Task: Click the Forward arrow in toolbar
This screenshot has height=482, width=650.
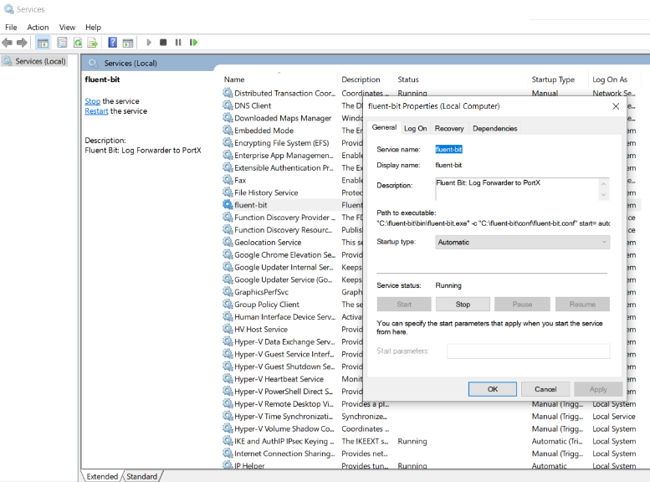Action: click(x=22, y=43)
